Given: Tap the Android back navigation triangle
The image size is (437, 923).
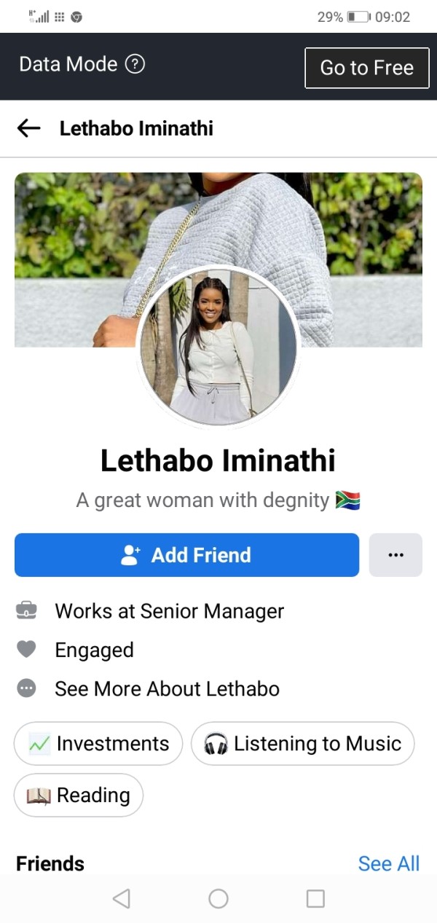Looking at the screenshot, I should click(x=122, y=899).
